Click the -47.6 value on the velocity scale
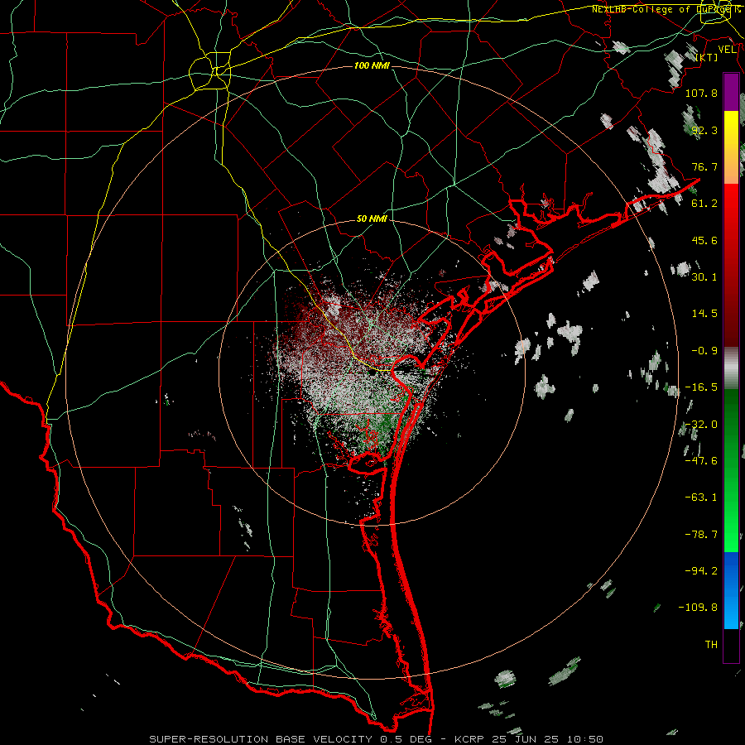 click(x=701, y=461)
